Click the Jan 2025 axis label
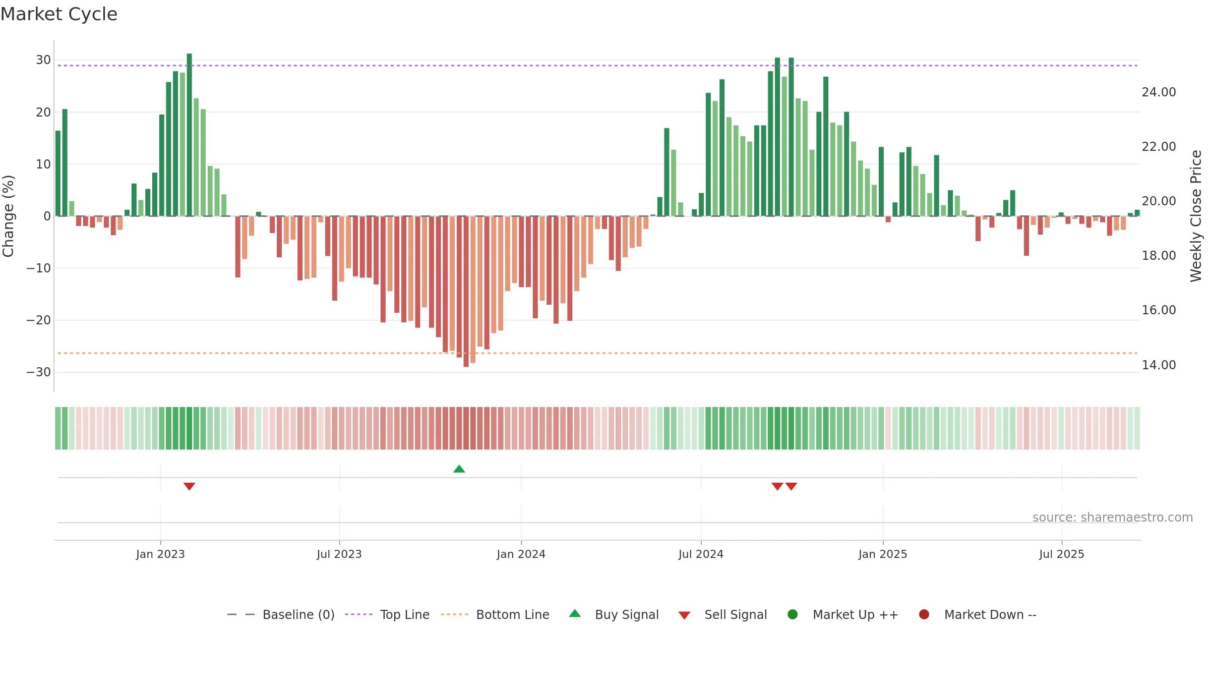The image size is (1210, 681). click(883, 554)
